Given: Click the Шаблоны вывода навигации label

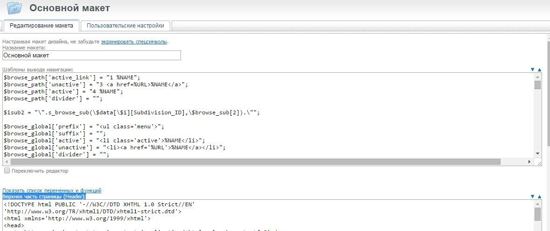Looking at the screenshot, I should click(38, 70).
